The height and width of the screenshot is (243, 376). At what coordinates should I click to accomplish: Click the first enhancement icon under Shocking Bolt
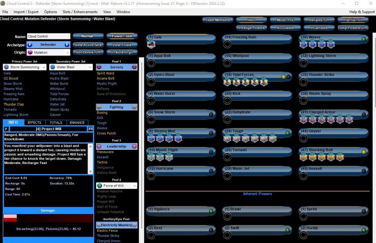point(303,157)
